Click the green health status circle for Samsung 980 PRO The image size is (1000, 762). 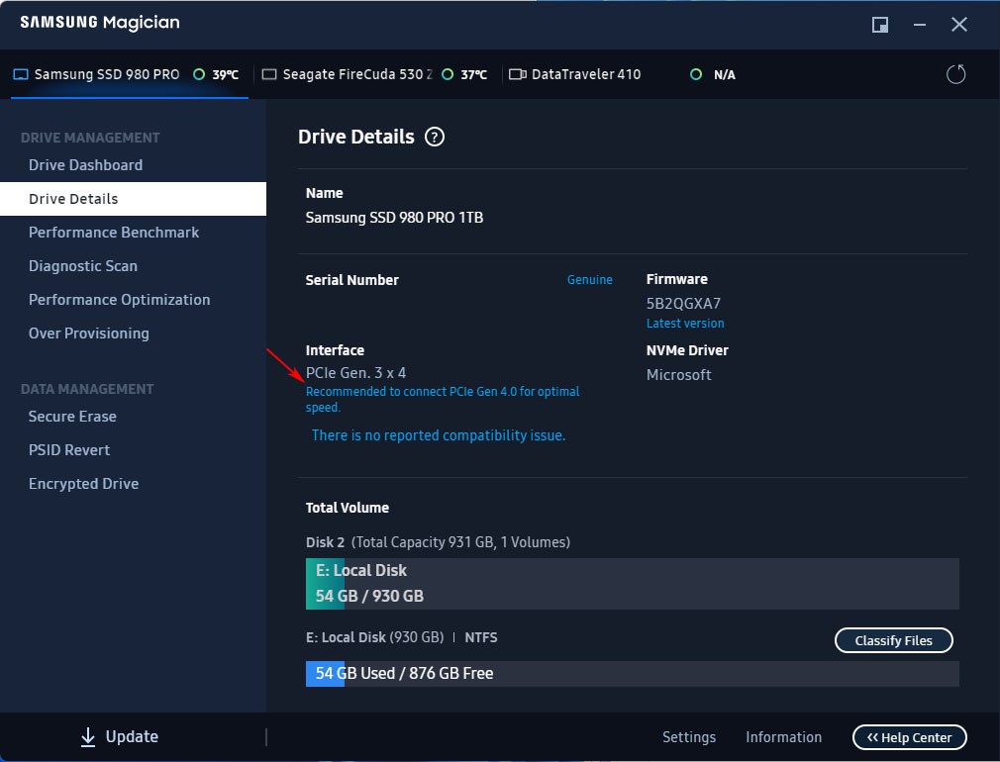click(x=199, y=74)
